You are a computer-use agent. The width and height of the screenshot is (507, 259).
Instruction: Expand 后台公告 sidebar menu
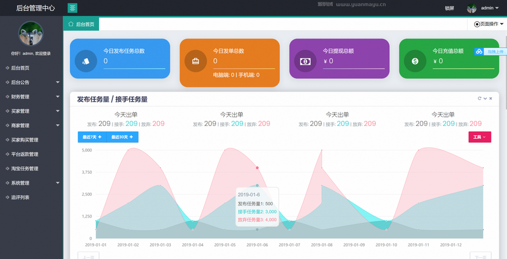[x=31, y=82]
